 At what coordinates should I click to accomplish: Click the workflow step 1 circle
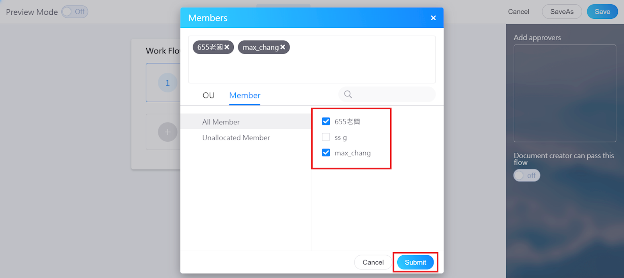tap(167, 83)
